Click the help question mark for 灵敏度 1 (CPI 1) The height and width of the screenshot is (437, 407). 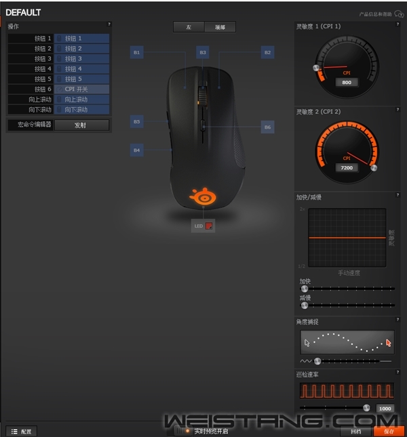click(x=398, y=24)
